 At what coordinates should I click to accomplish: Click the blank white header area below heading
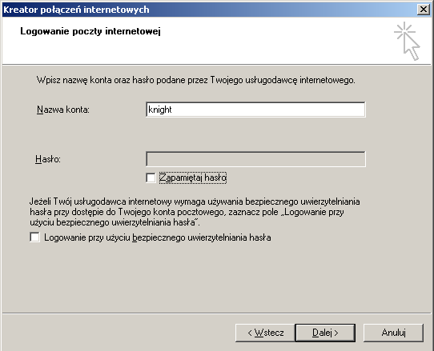pos(194,51)
